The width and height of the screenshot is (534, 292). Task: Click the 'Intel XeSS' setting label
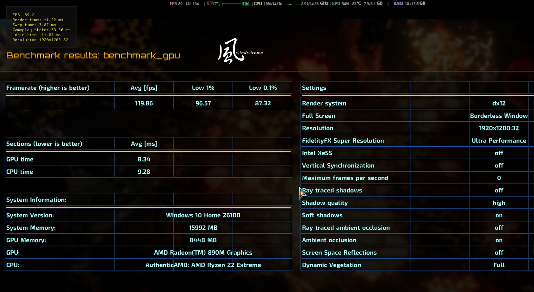[x=317, y=153]
